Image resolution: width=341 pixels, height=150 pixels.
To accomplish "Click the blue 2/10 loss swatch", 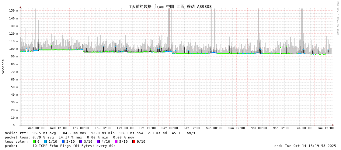I will (63, 141).
